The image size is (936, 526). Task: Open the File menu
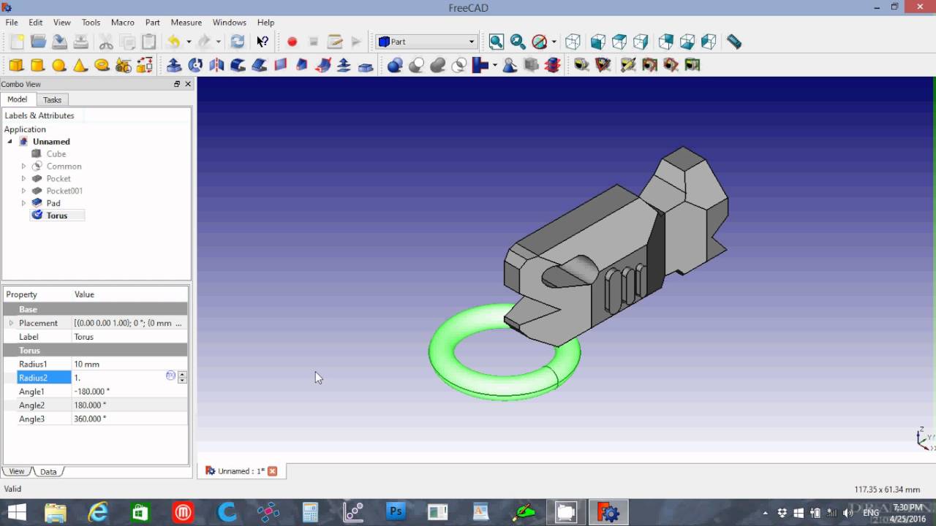tap(12, 23)
